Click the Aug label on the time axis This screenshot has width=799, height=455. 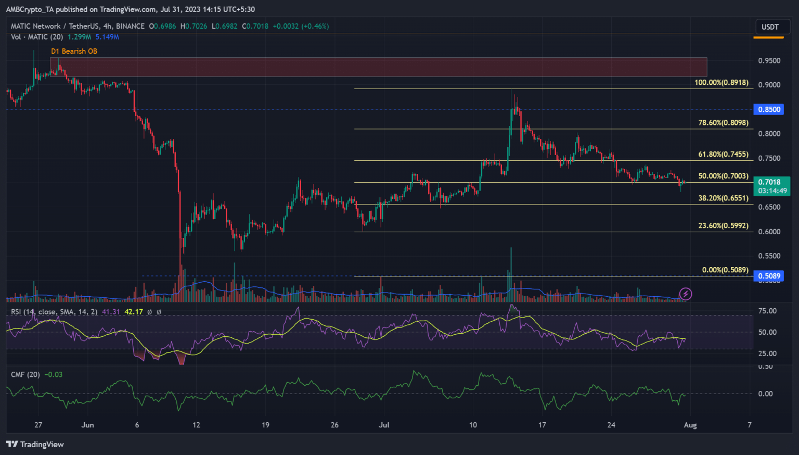point(690,425)
